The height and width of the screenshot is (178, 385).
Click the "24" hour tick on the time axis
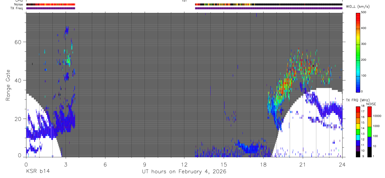342,164
